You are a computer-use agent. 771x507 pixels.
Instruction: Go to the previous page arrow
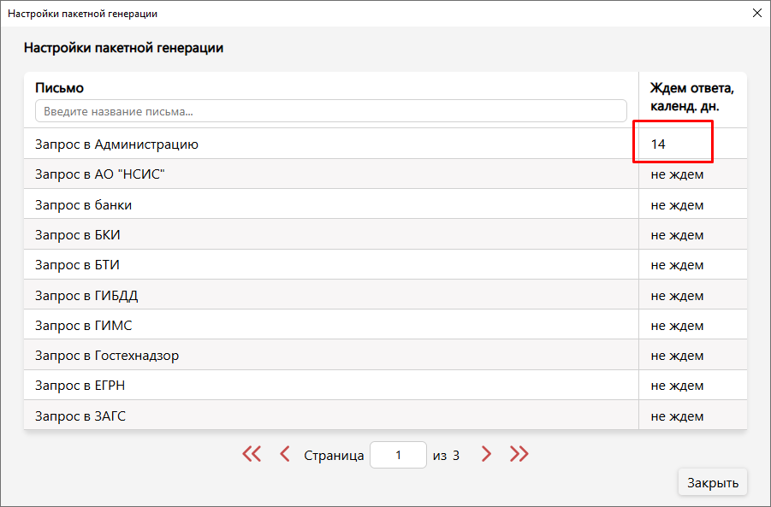[x=285, y=454]
